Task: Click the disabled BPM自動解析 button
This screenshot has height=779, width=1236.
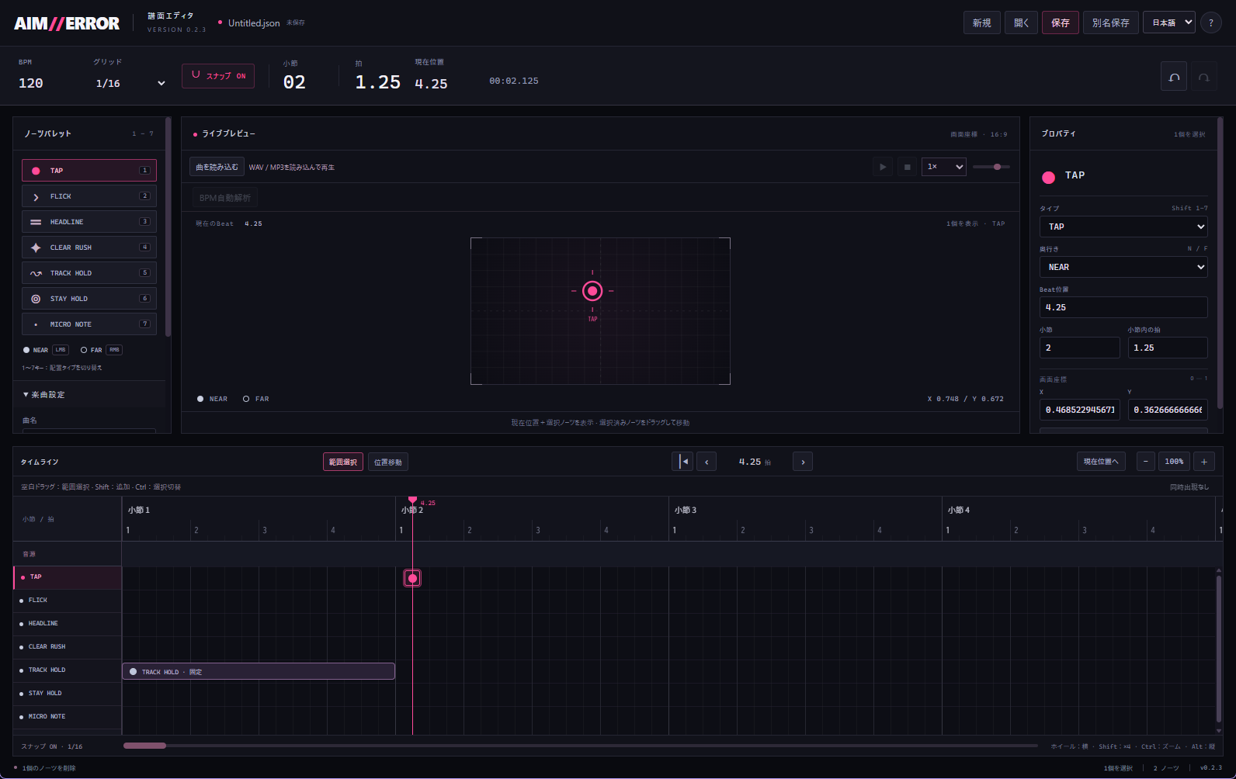Action: (x=225, y=198)
